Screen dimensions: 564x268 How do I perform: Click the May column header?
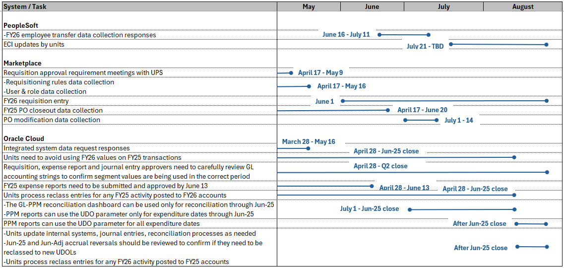coord(309,6)
